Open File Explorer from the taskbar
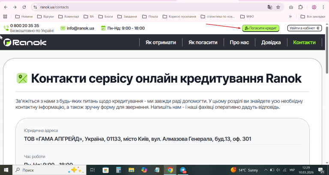The width and height of the screenshot is (329, 175). point(132,170)
